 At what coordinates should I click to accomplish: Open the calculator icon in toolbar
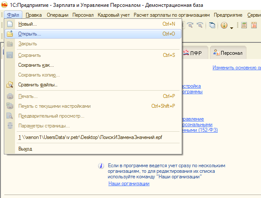pyautogui.click(x=244, y=25)
